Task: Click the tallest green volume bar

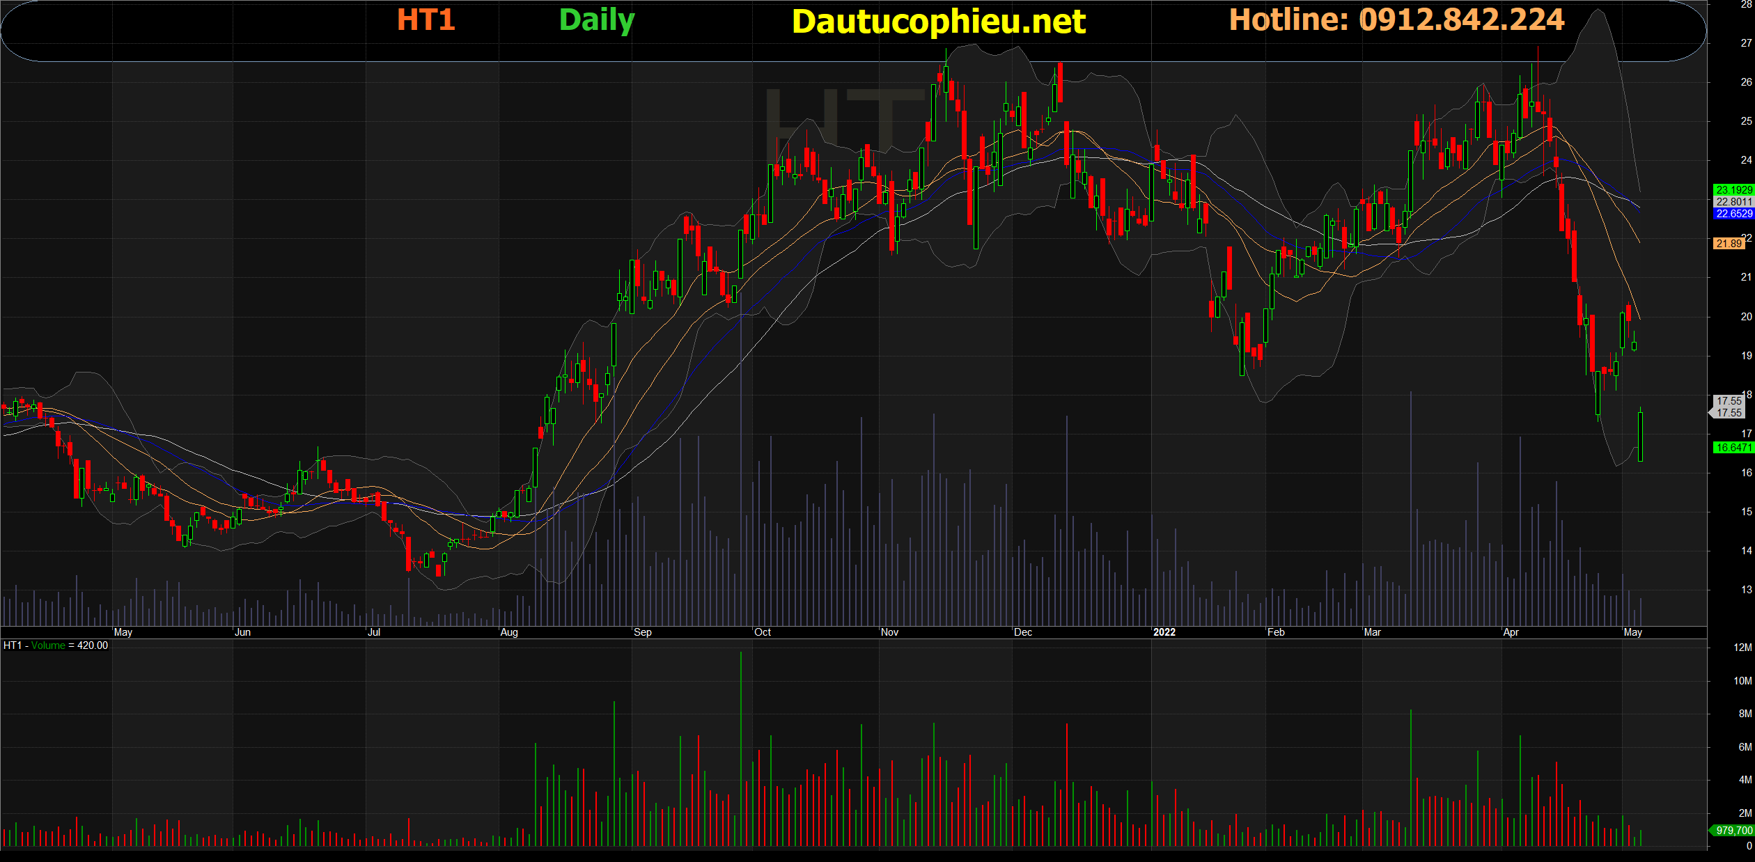Action: [x=741, y=749]
